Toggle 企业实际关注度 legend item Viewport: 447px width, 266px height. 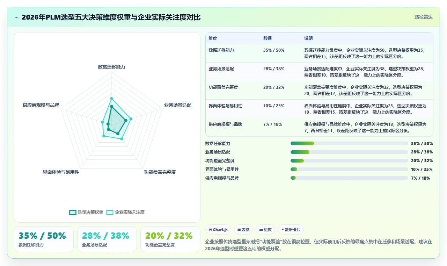(125, 212)
